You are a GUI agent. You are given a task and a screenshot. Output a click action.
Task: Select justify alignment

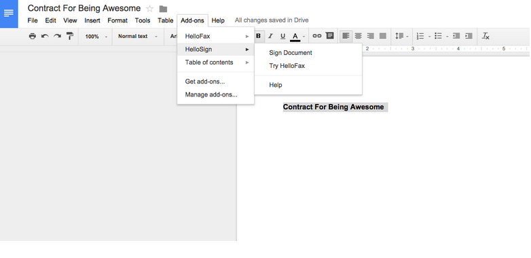[383, 36]
